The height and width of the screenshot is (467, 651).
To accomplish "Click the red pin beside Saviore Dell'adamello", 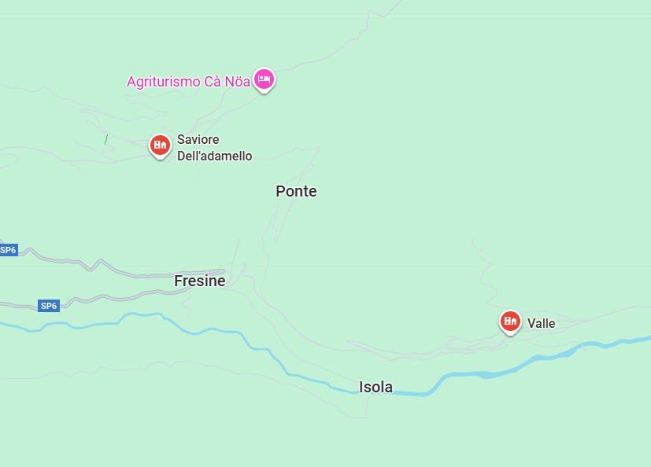I will click(160, 146).
